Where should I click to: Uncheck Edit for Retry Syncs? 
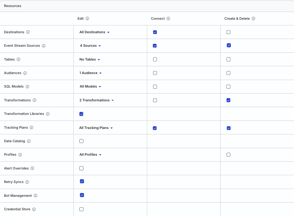tap(82, 181)
